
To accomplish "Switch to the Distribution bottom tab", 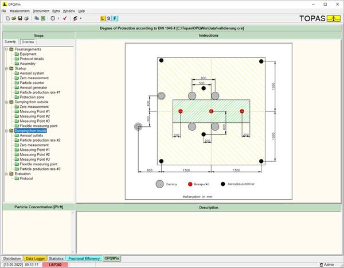I will 12,259.
